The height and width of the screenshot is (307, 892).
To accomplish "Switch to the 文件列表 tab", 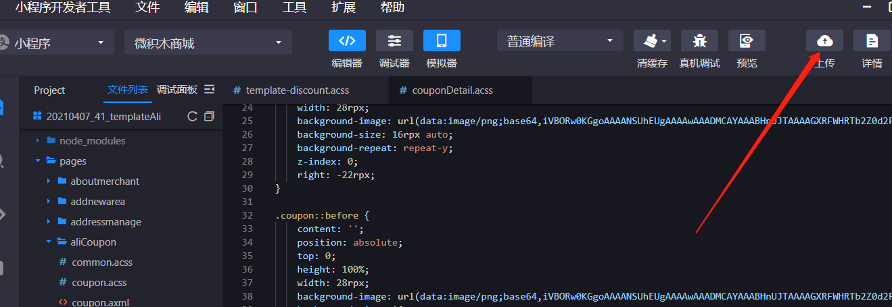I will 127,90.
